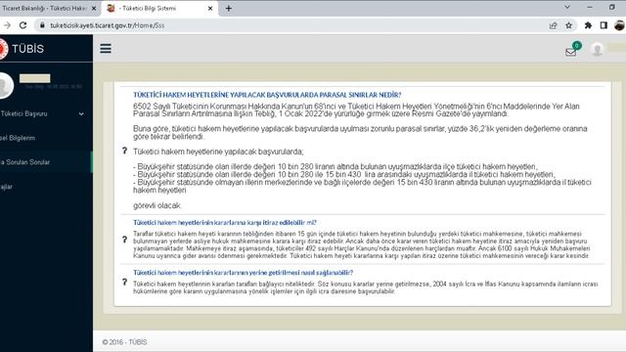Reload the page with the refresh icon
626x352 pixels.
coord(22,25)
